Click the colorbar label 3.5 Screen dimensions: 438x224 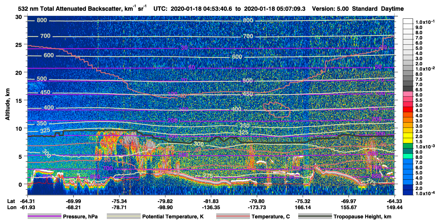419,121
